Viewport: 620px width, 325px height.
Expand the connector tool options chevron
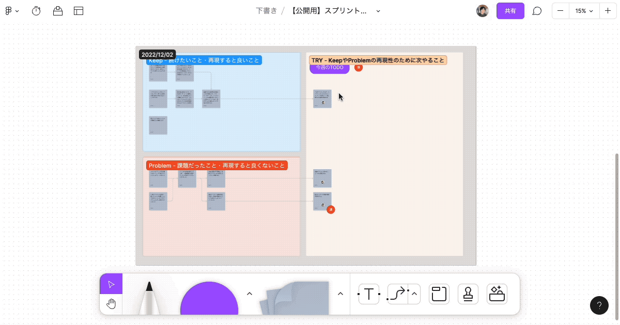click(x=414, y=293)
